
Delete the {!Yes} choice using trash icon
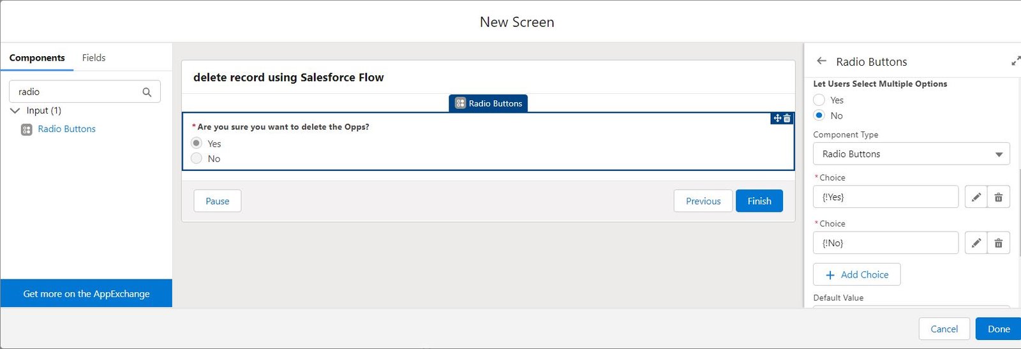999,197
